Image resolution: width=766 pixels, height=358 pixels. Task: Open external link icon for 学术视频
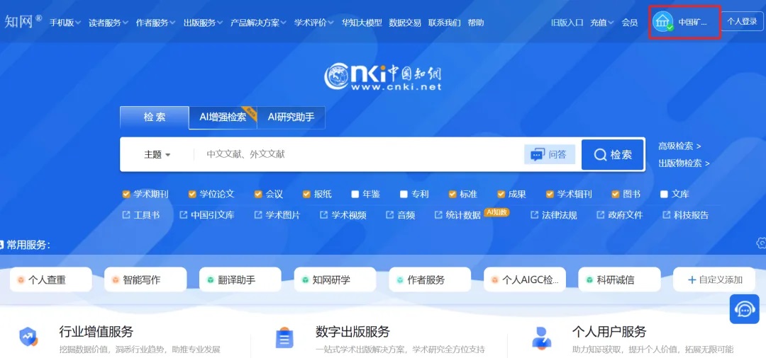pos(323,215)
